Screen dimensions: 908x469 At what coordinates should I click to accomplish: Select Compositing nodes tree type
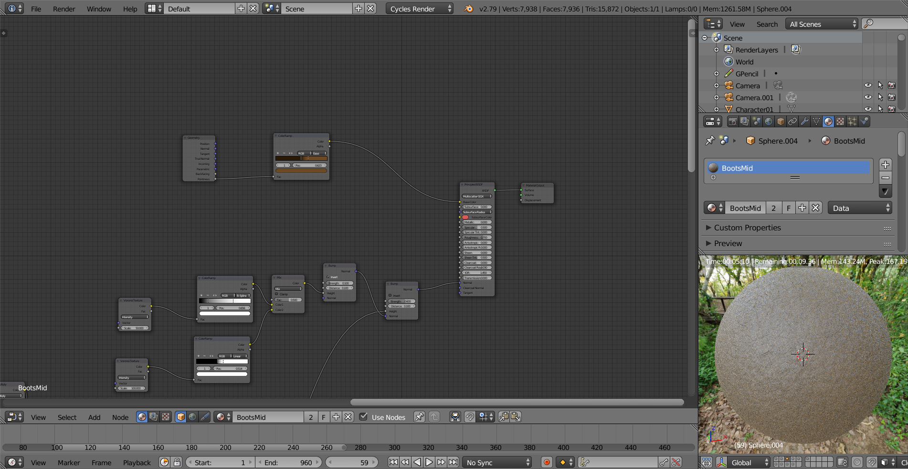(153, 417)
